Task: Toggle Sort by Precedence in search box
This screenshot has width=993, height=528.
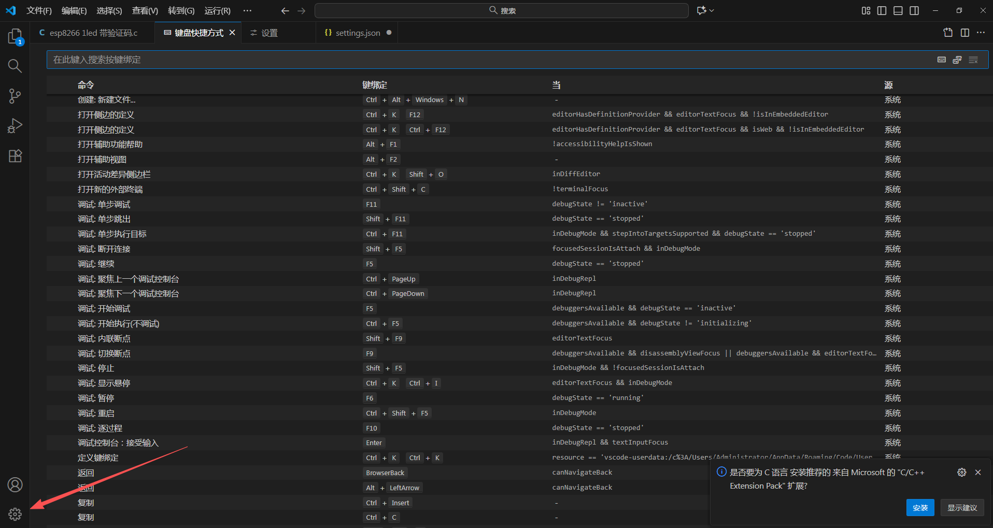Action: point(957,60)
